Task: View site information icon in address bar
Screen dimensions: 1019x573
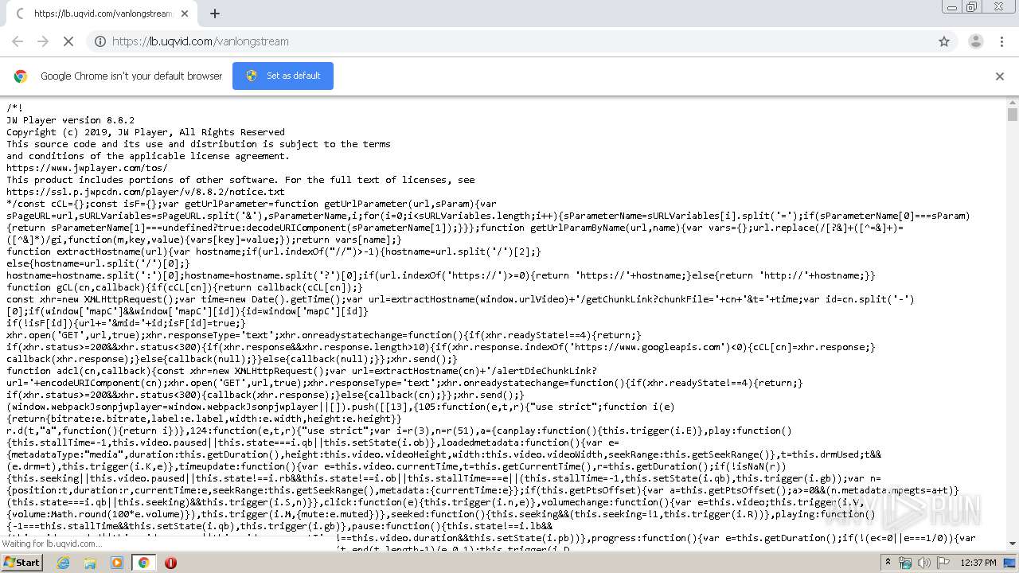Action: [x=100, y=41]
